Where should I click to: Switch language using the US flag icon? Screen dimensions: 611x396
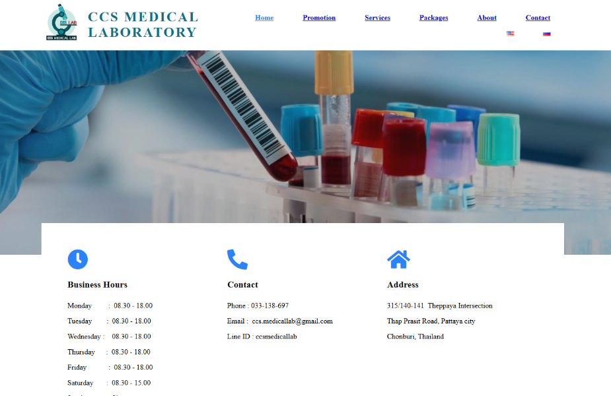(x=510, y=34)
